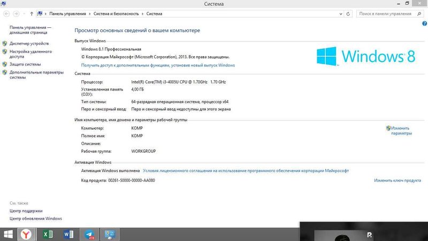This screenshot has height=241, width=428.
Task: Click Изменить ключ продукта link
Action: [398, 180]
